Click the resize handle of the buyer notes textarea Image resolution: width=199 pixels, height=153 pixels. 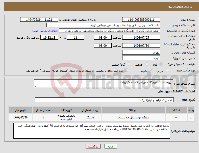tap(15, 137)
